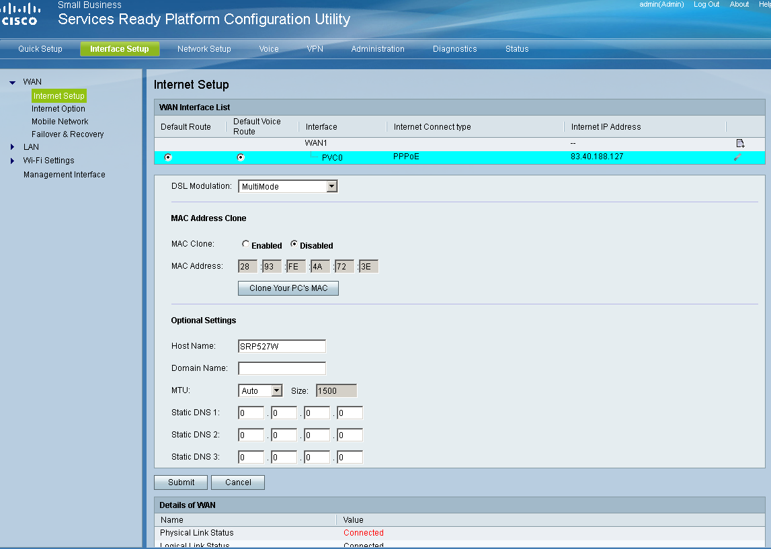Click Clone Your PC's MAC

(288, 288)
